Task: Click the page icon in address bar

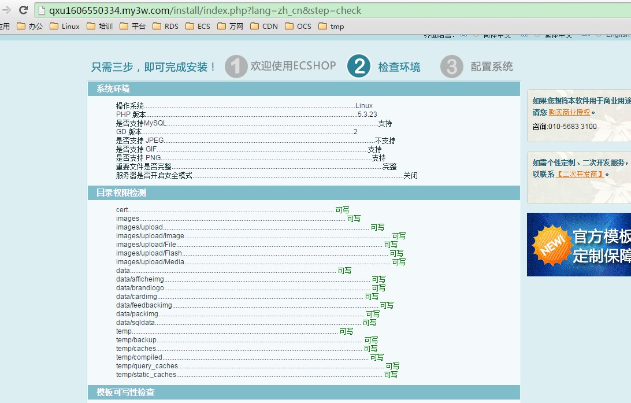Action: coord(42,10)
